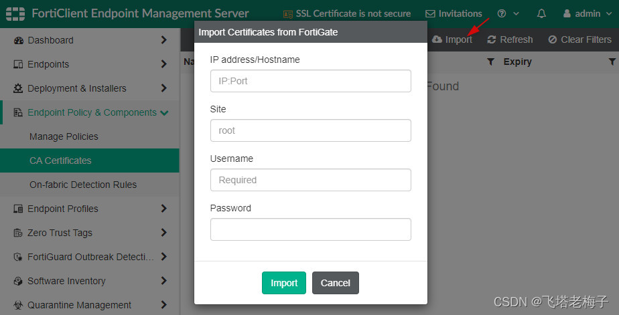Click the Fortinet logo icon

[x=15, y=14]
